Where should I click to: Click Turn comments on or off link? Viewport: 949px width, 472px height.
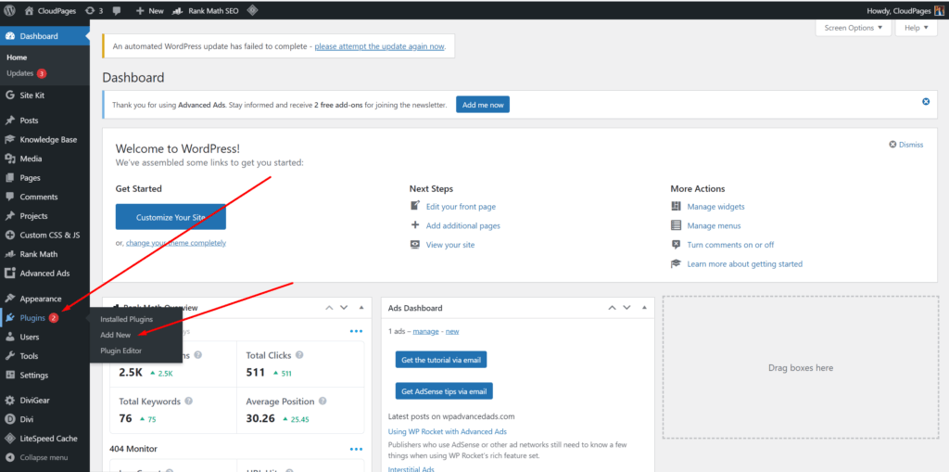click(x=730, y=245)
